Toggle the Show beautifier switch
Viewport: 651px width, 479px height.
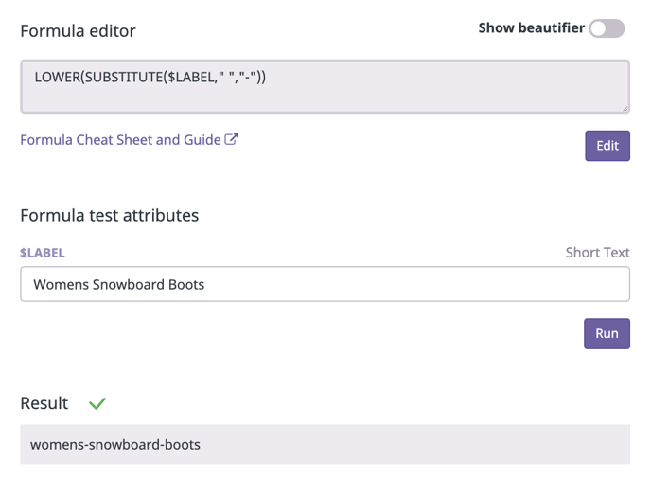[607, 28]
